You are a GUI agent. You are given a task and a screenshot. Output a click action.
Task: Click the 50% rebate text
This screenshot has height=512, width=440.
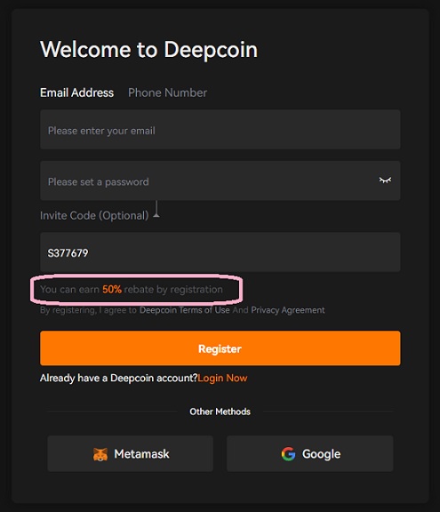click(x=112, y=289)
